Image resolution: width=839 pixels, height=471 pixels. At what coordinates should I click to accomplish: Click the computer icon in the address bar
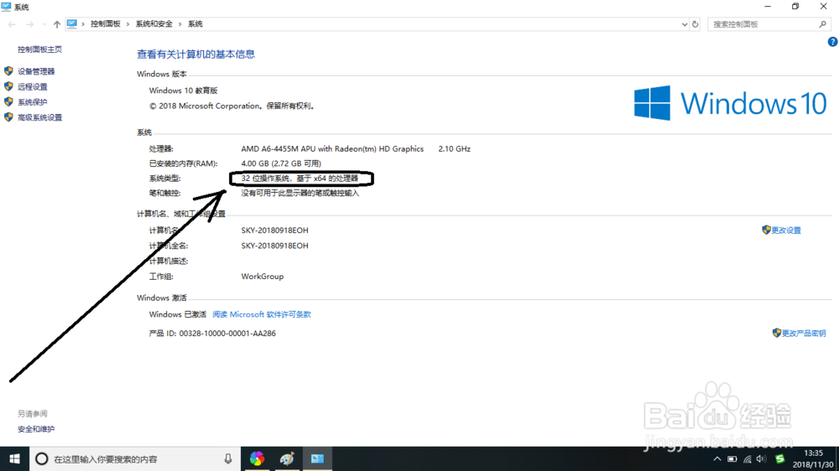71,23
